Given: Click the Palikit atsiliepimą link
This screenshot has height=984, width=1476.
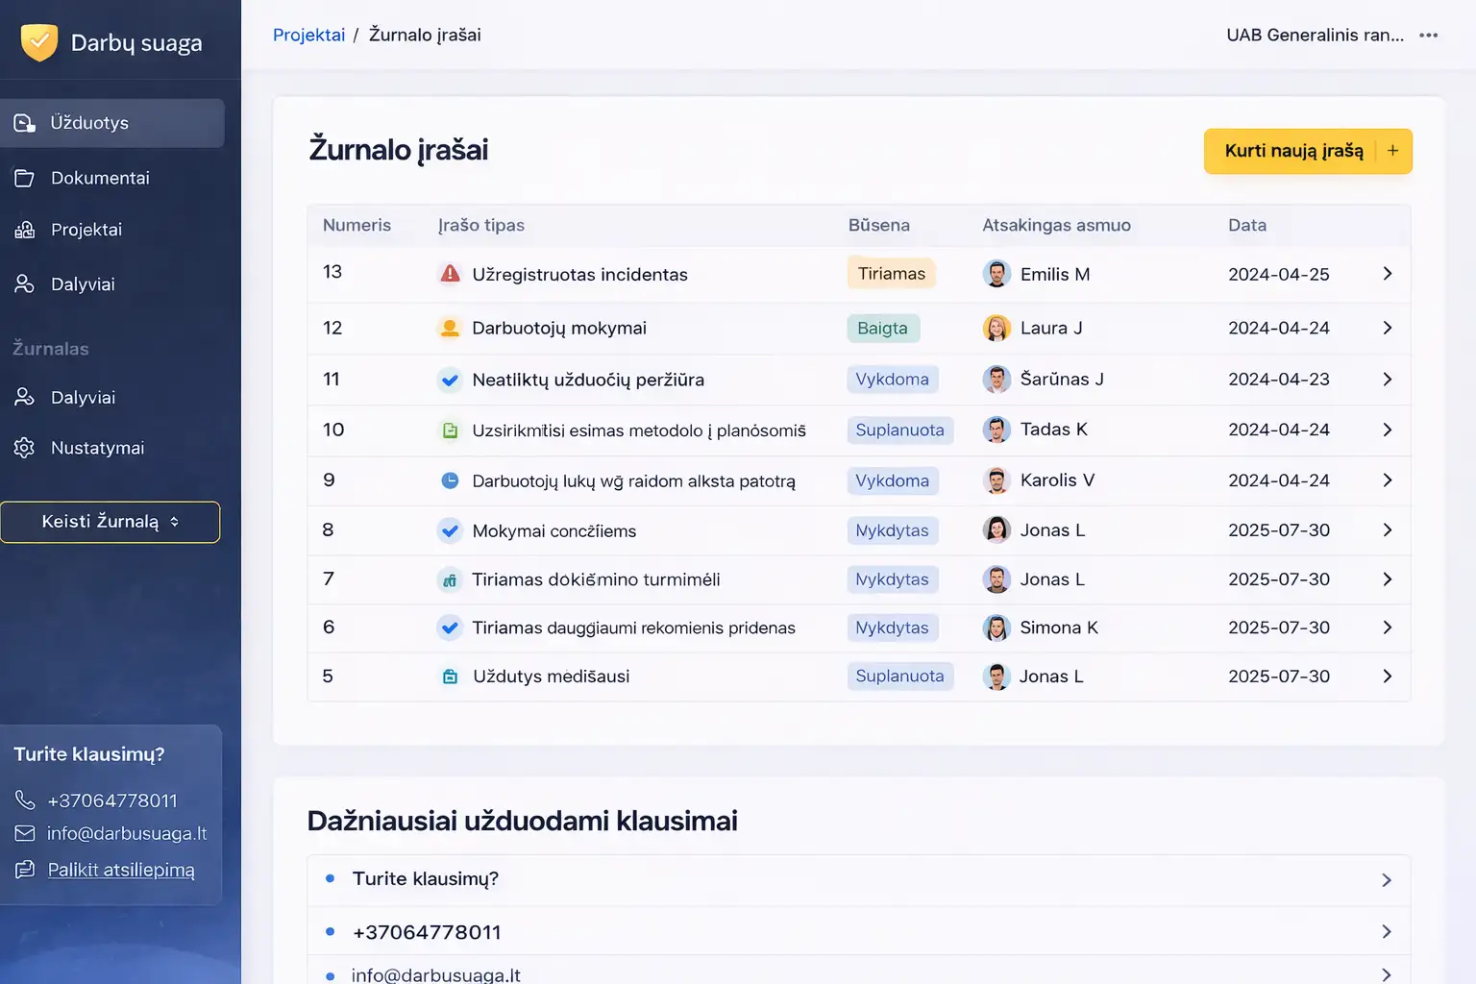Looking at the screenshot, I should (x=121, y=870).
